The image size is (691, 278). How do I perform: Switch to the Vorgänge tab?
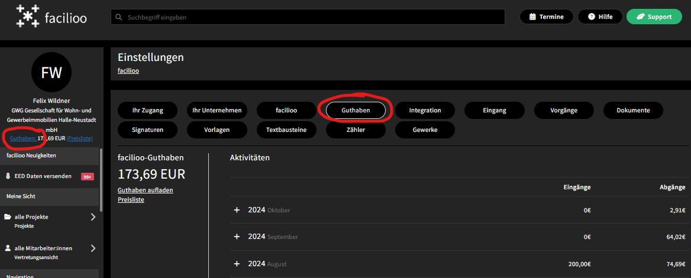(564, 110)
